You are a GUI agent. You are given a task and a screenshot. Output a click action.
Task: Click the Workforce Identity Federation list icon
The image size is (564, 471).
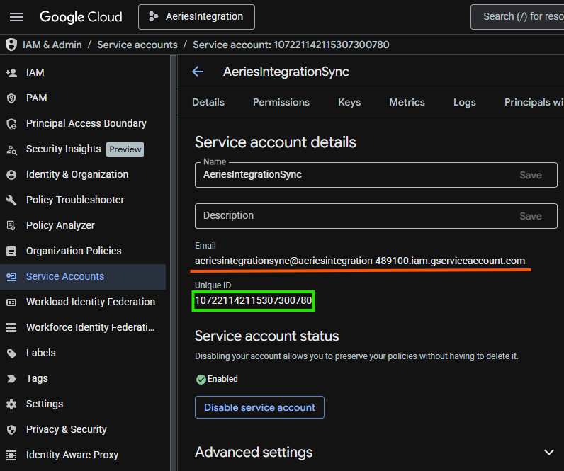[x=11, y=328]
